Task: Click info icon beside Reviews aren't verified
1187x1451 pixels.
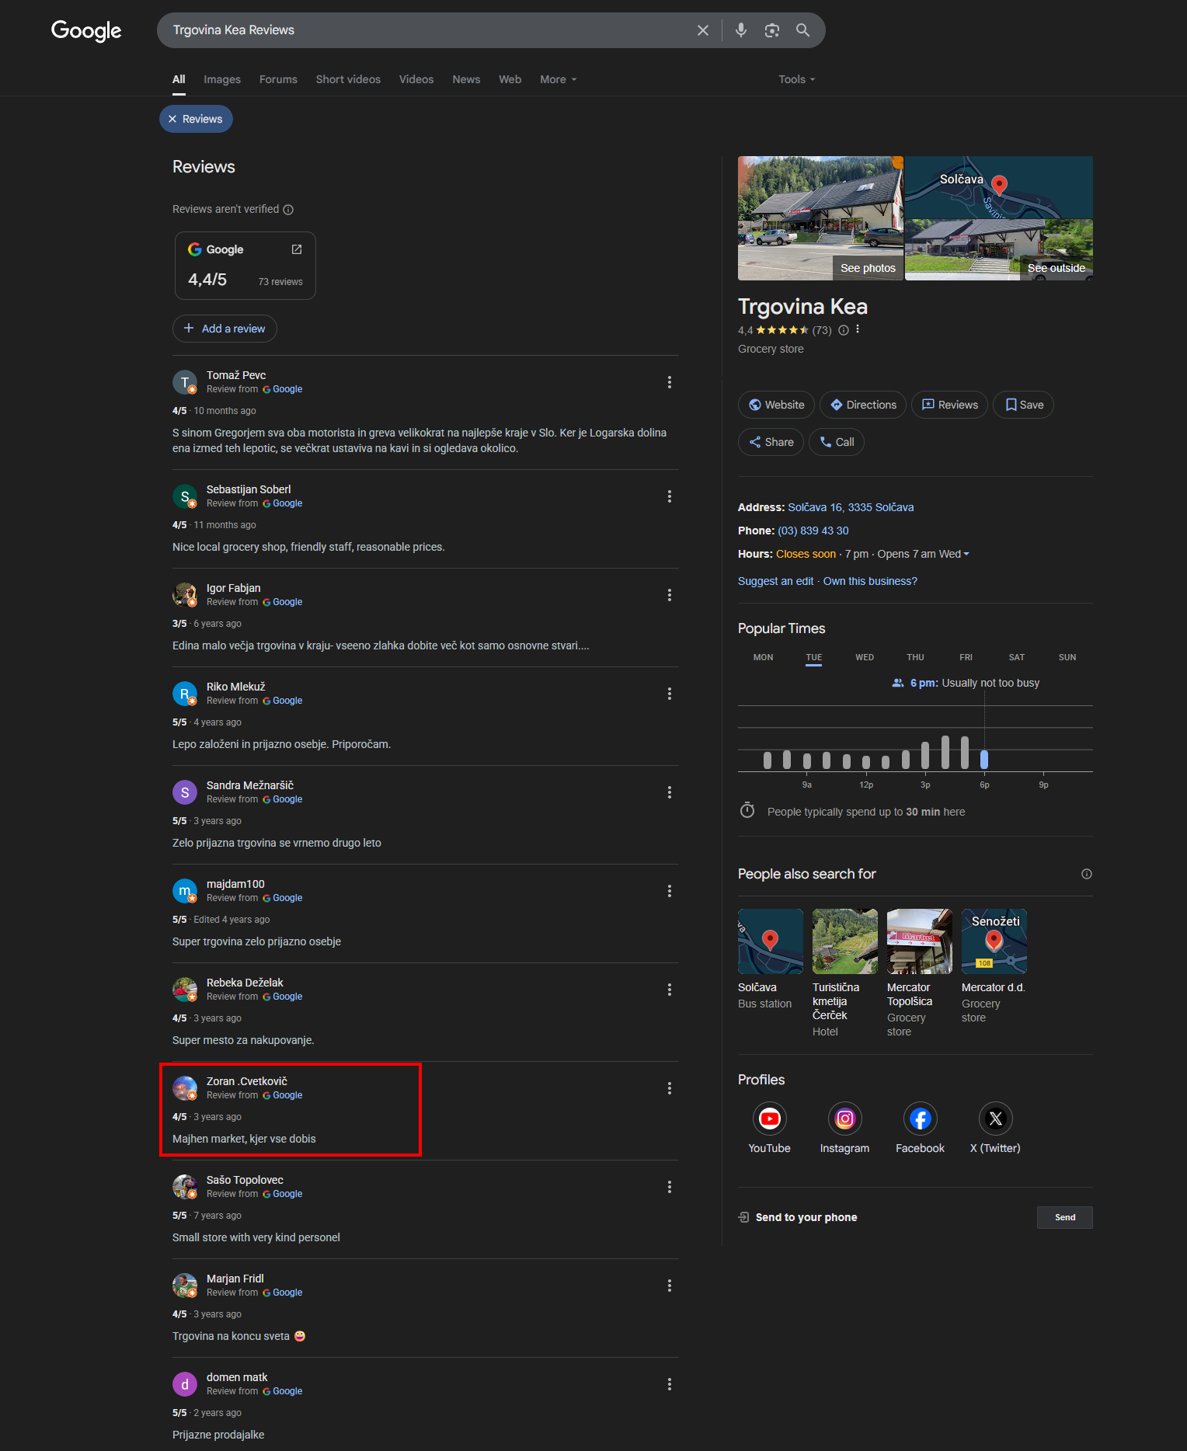Action: click(x=288, y=210)
